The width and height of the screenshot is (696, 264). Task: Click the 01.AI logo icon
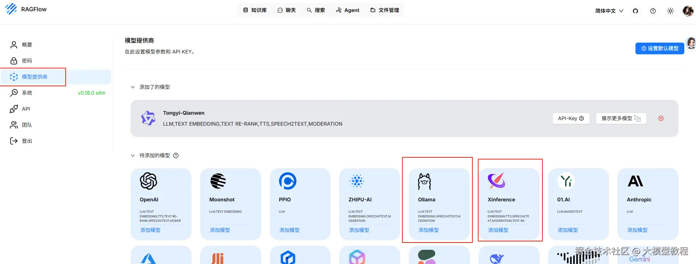tap(566, 181)
